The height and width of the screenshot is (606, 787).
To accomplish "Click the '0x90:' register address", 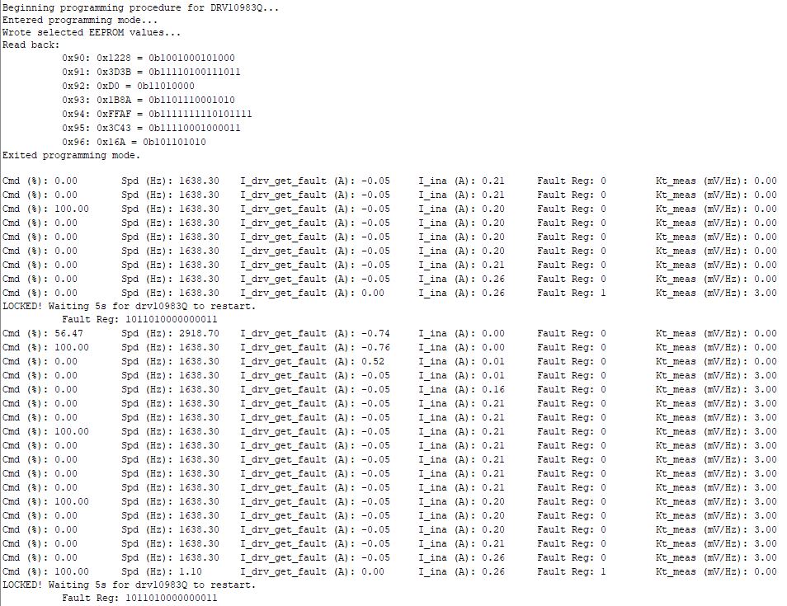I will pyautogui.click(x=76, y=59).
